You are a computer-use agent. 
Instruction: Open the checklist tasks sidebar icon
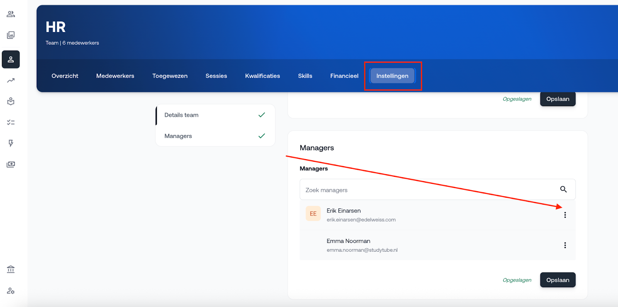point(11,122)
